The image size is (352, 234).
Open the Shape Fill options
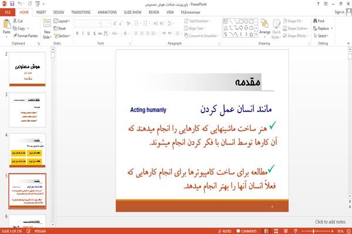[293, 21]
